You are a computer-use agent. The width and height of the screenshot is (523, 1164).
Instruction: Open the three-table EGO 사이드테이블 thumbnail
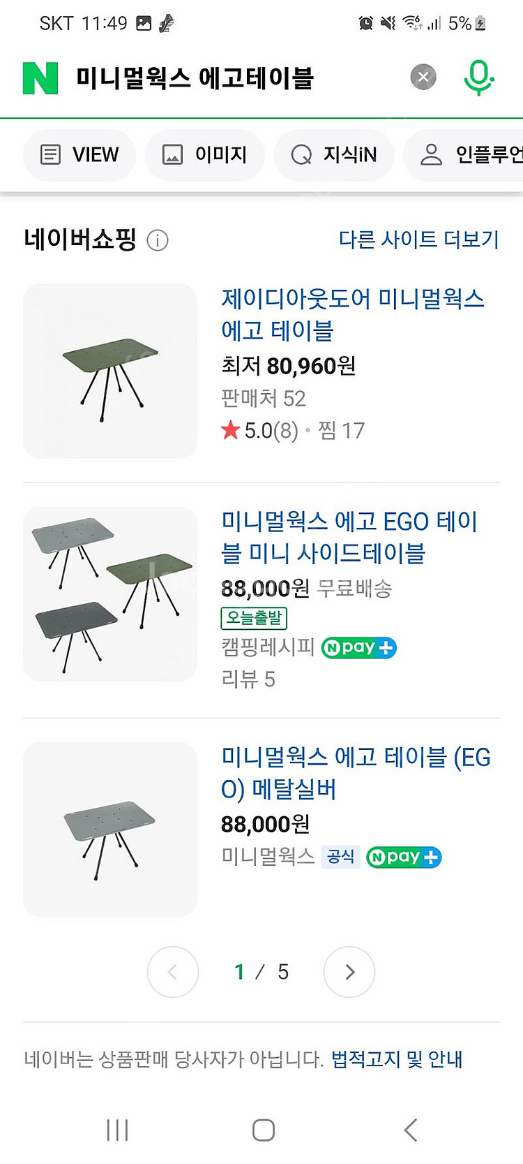click(110, 594)
